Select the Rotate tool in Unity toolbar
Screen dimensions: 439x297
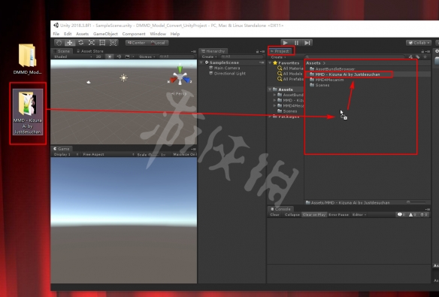click(80, 43)
